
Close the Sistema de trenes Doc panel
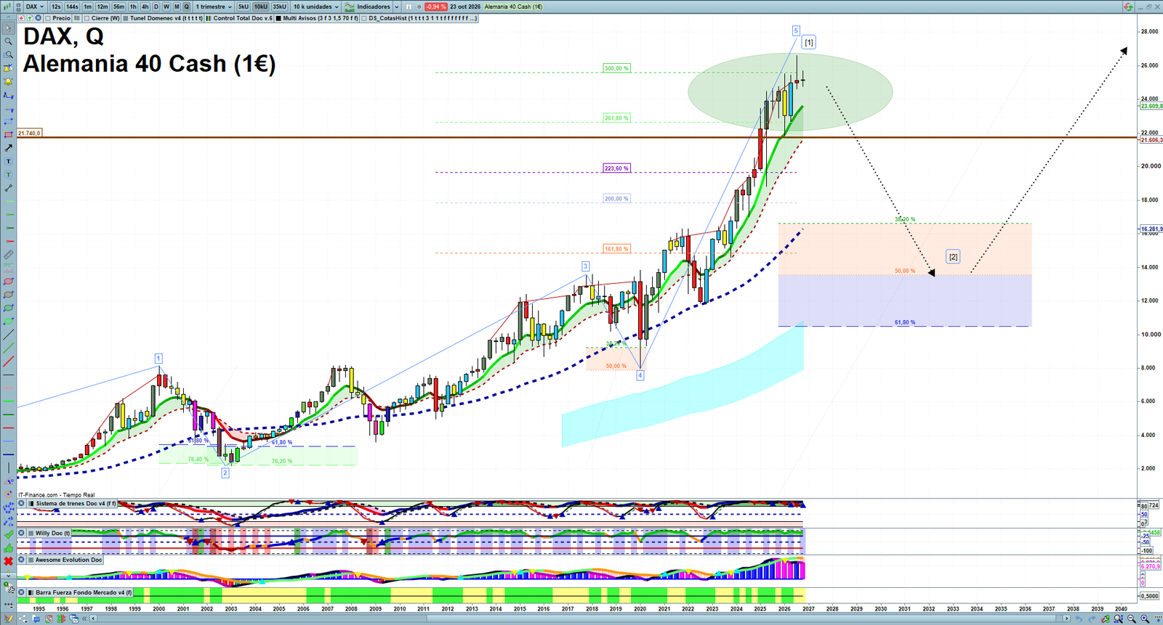click(x=22, y=503)
